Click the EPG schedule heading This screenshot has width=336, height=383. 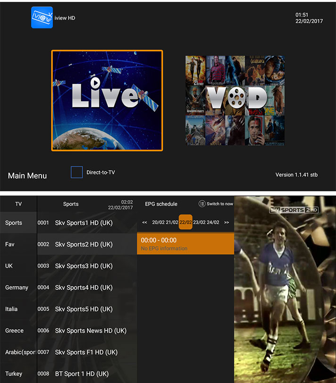click(161, 204)
